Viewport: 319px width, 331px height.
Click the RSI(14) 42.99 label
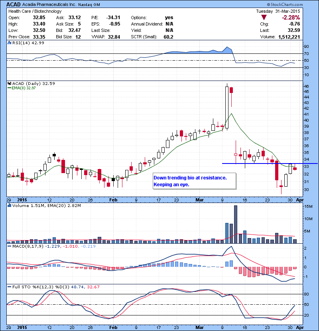tap(28, 43)
